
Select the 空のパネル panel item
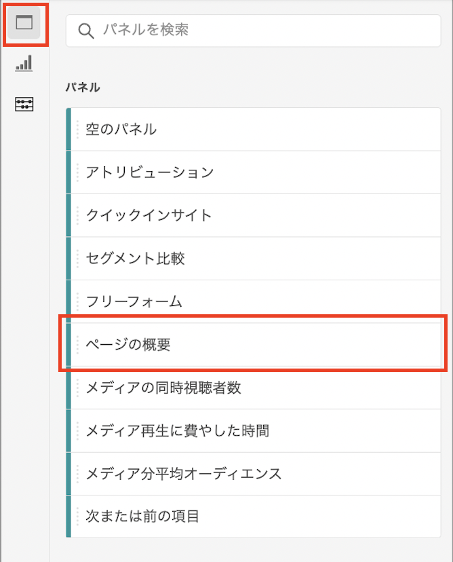click(x=254, y=130)
